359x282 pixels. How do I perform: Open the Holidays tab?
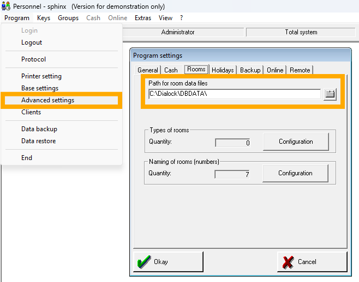223,70
